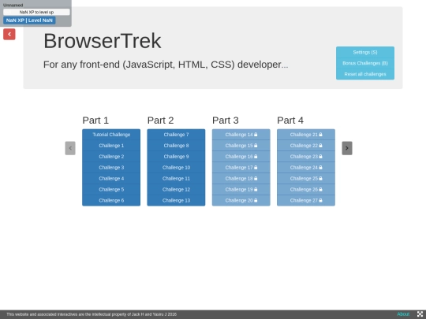Image resolution: width=426 pixels, height=319 pixels.
Task: Click the BrowserTrek title
Action: tap(102, 41)
